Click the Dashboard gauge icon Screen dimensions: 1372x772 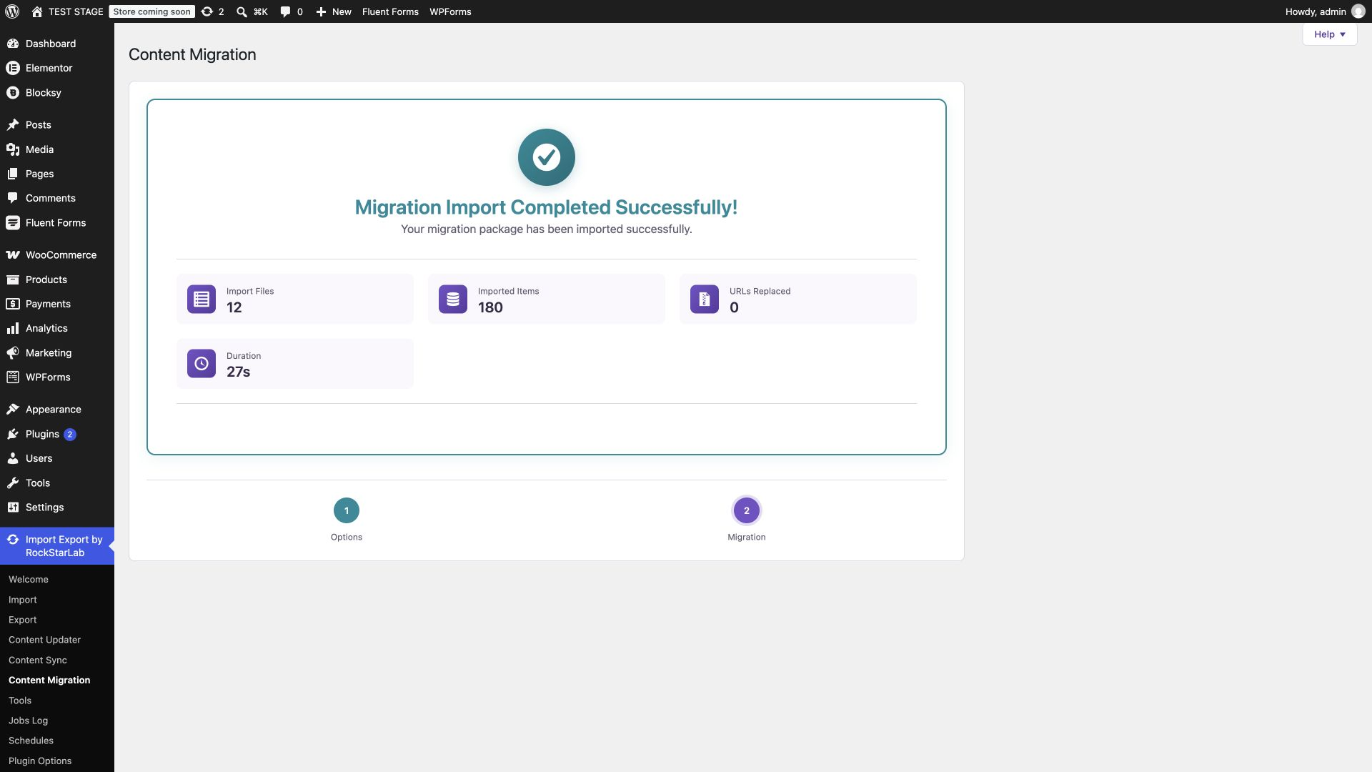(12, 44)
